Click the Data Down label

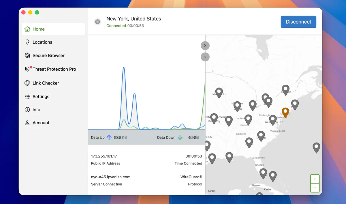166,137
